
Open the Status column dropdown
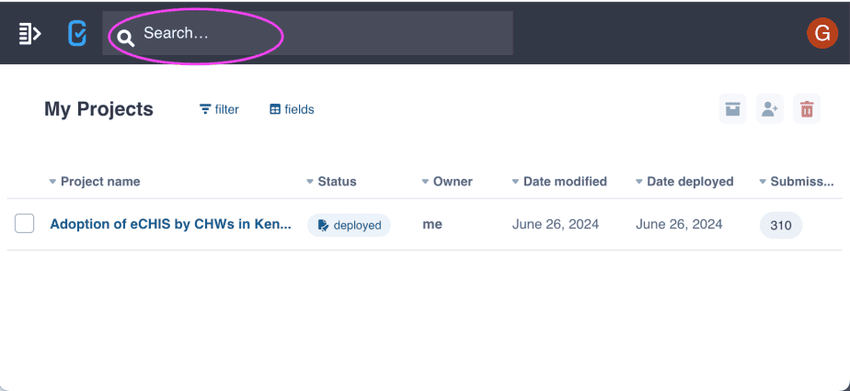point(310,182)
